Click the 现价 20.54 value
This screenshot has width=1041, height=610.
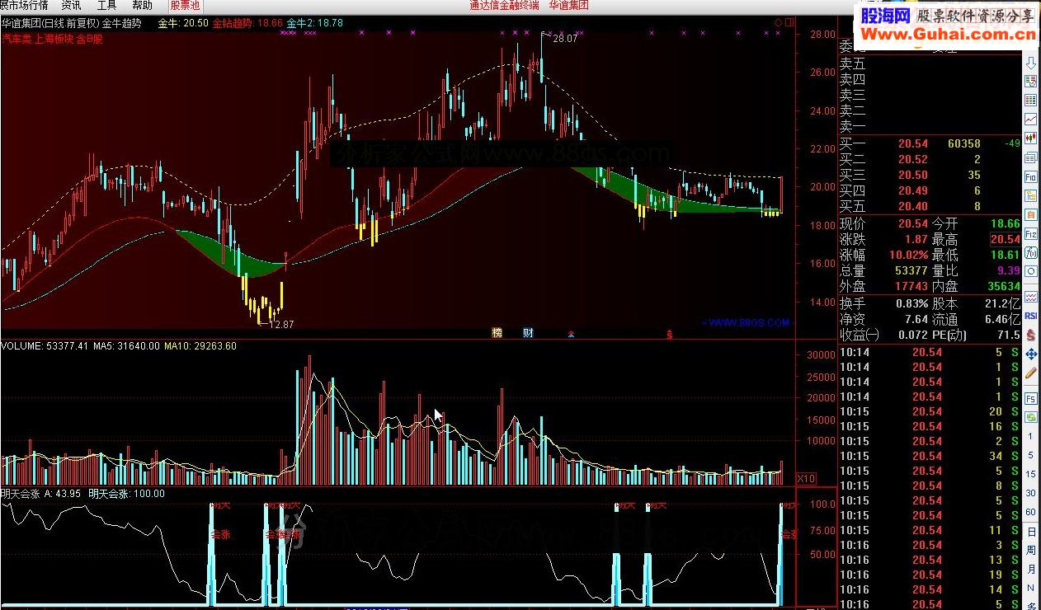point(913,224)
